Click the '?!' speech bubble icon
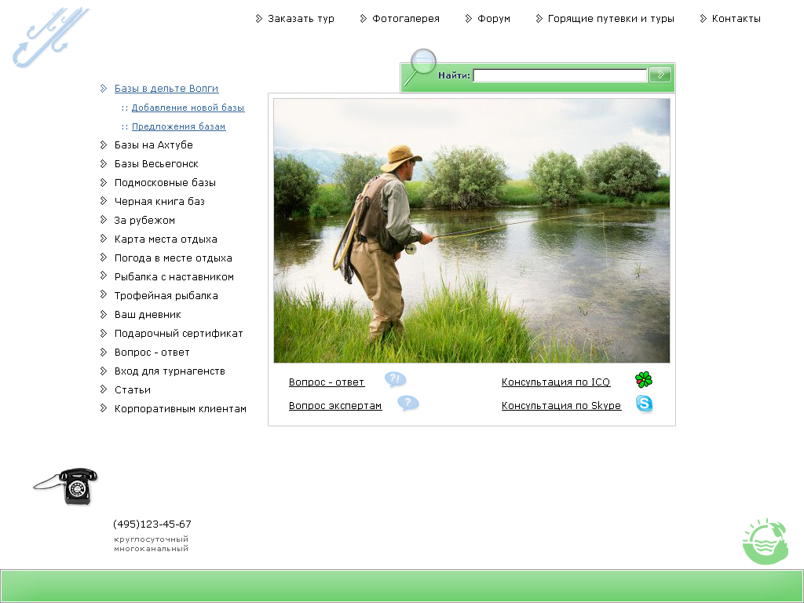The image size is (804, 603). [x=395, y=379]
